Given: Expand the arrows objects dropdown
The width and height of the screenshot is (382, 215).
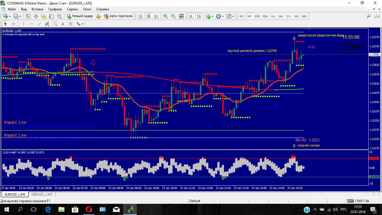Looking at the screenshot, I should click(80, 24).
